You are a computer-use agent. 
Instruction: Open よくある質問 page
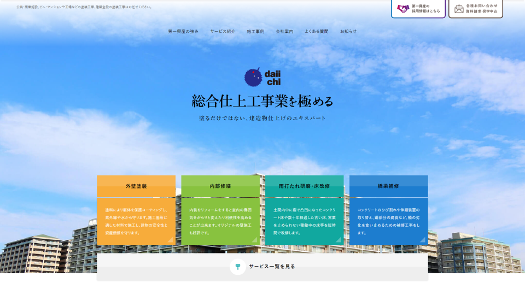(x=317, y=32)
